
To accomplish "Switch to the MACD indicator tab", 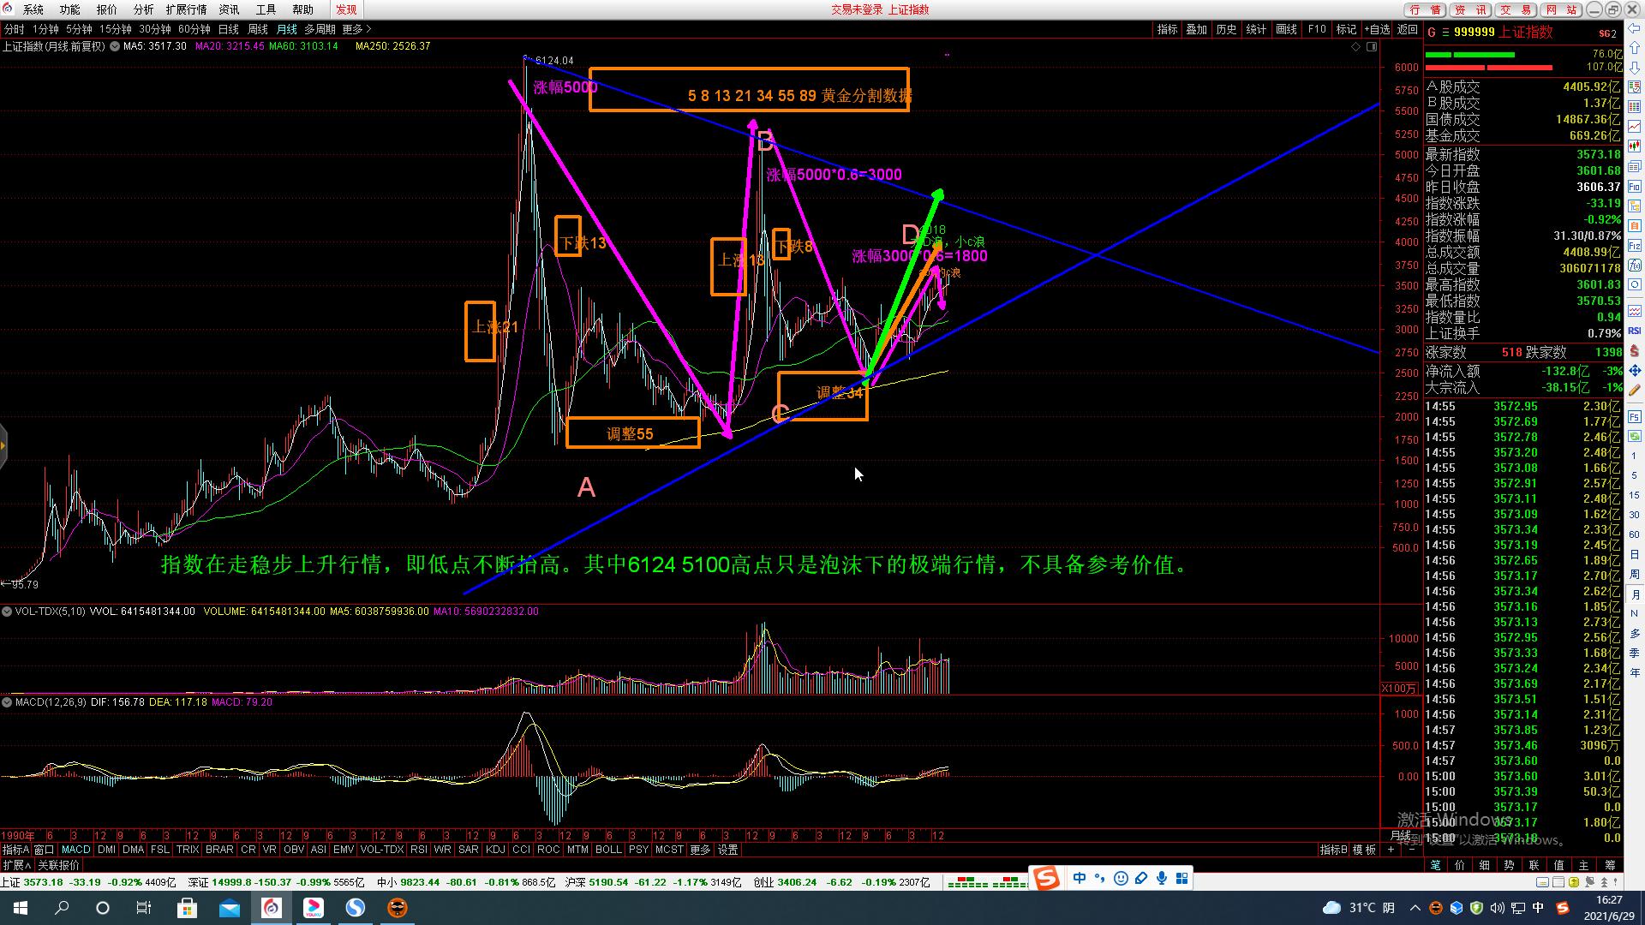I will (x=75, y=850).
